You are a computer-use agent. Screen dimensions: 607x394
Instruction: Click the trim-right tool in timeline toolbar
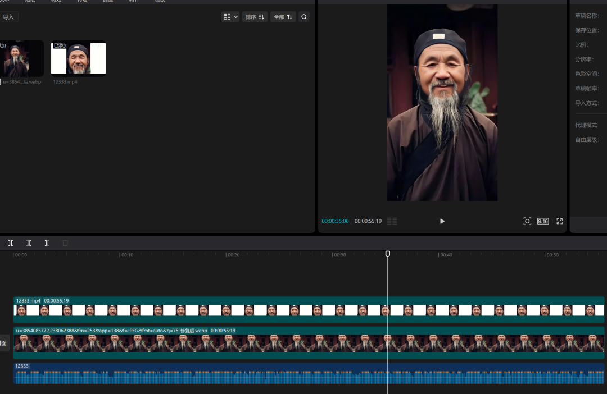coord(47,243)
